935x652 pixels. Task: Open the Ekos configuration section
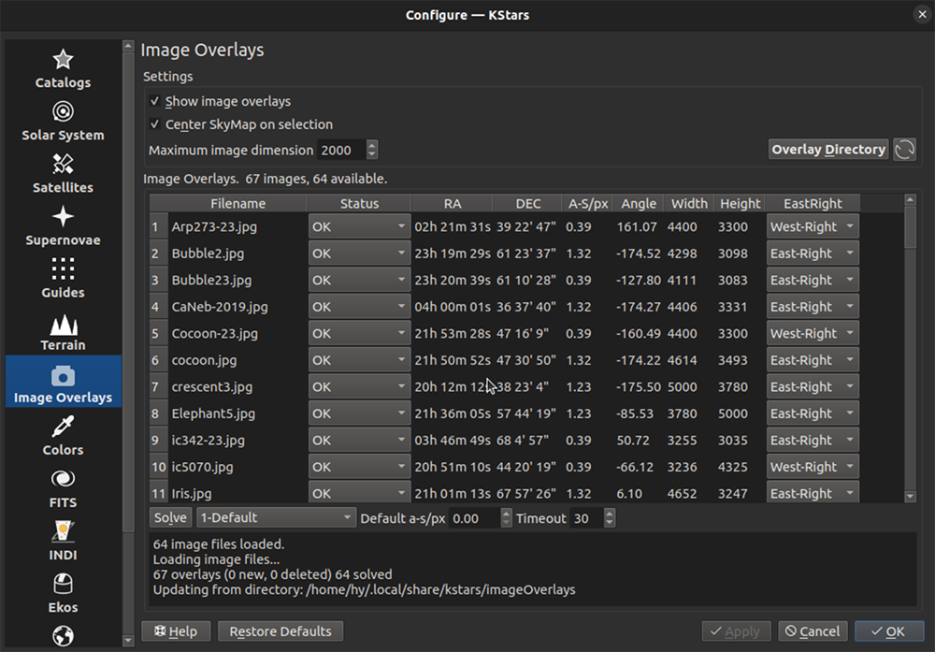pos(63,594)
